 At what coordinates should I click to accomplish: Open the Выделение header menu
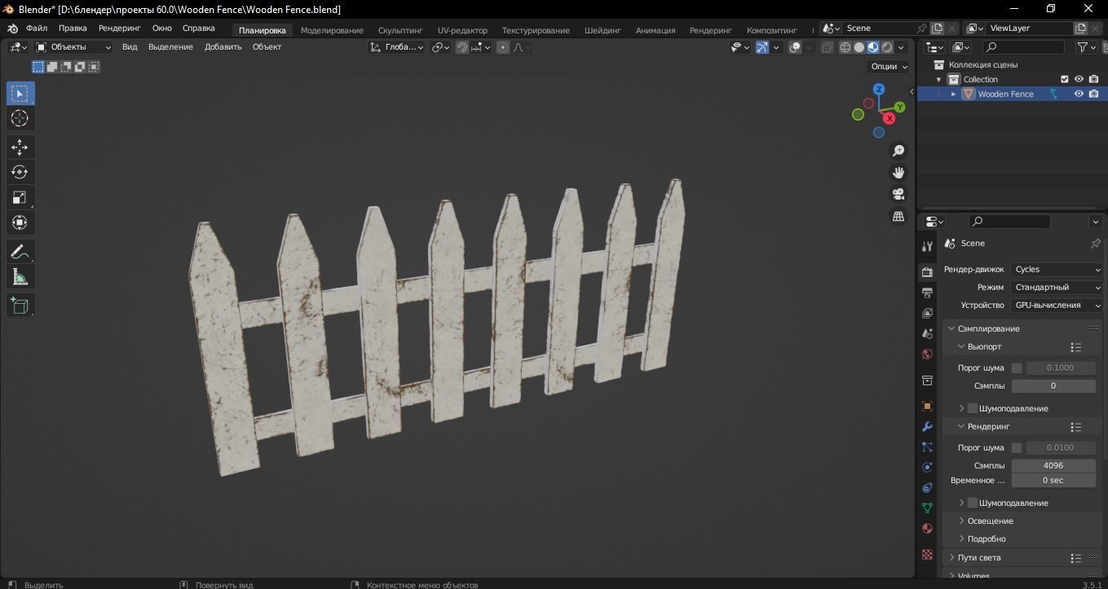pyautogui.click(x=171, y=47)
